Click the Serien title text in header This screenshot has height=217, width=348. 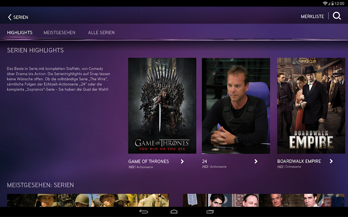pos(20,17)
